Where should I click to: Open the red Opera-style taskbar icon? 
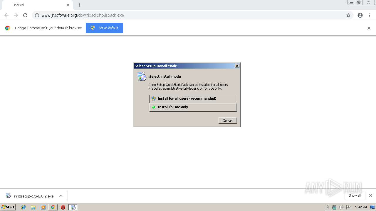63,207
